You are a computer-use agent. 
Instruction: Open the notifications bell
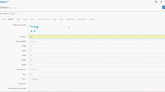[156, 2]
